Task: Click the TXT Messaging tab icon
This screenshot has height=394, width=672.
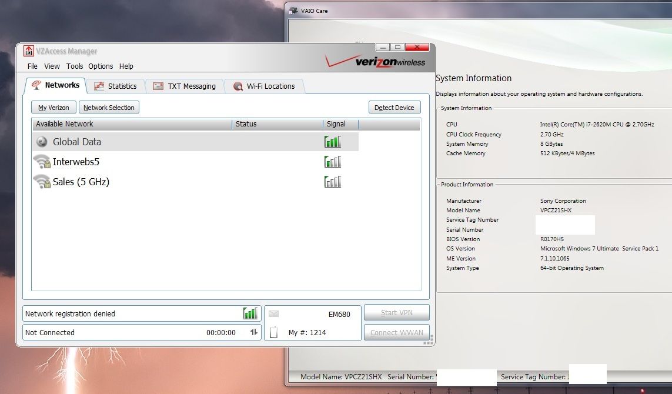Action: click(158, 86)
